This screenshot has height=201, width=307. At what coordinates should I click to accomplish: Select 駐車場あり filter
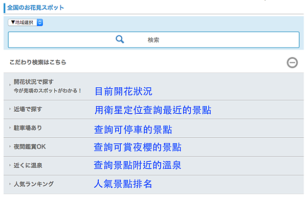pyautogui.click(x=28, y=128)
